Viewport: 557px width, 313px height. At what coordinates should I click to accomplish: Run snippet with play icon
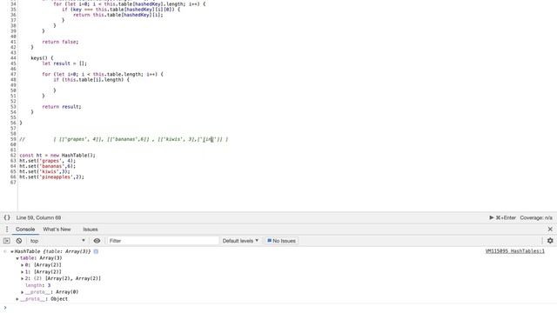492,217
